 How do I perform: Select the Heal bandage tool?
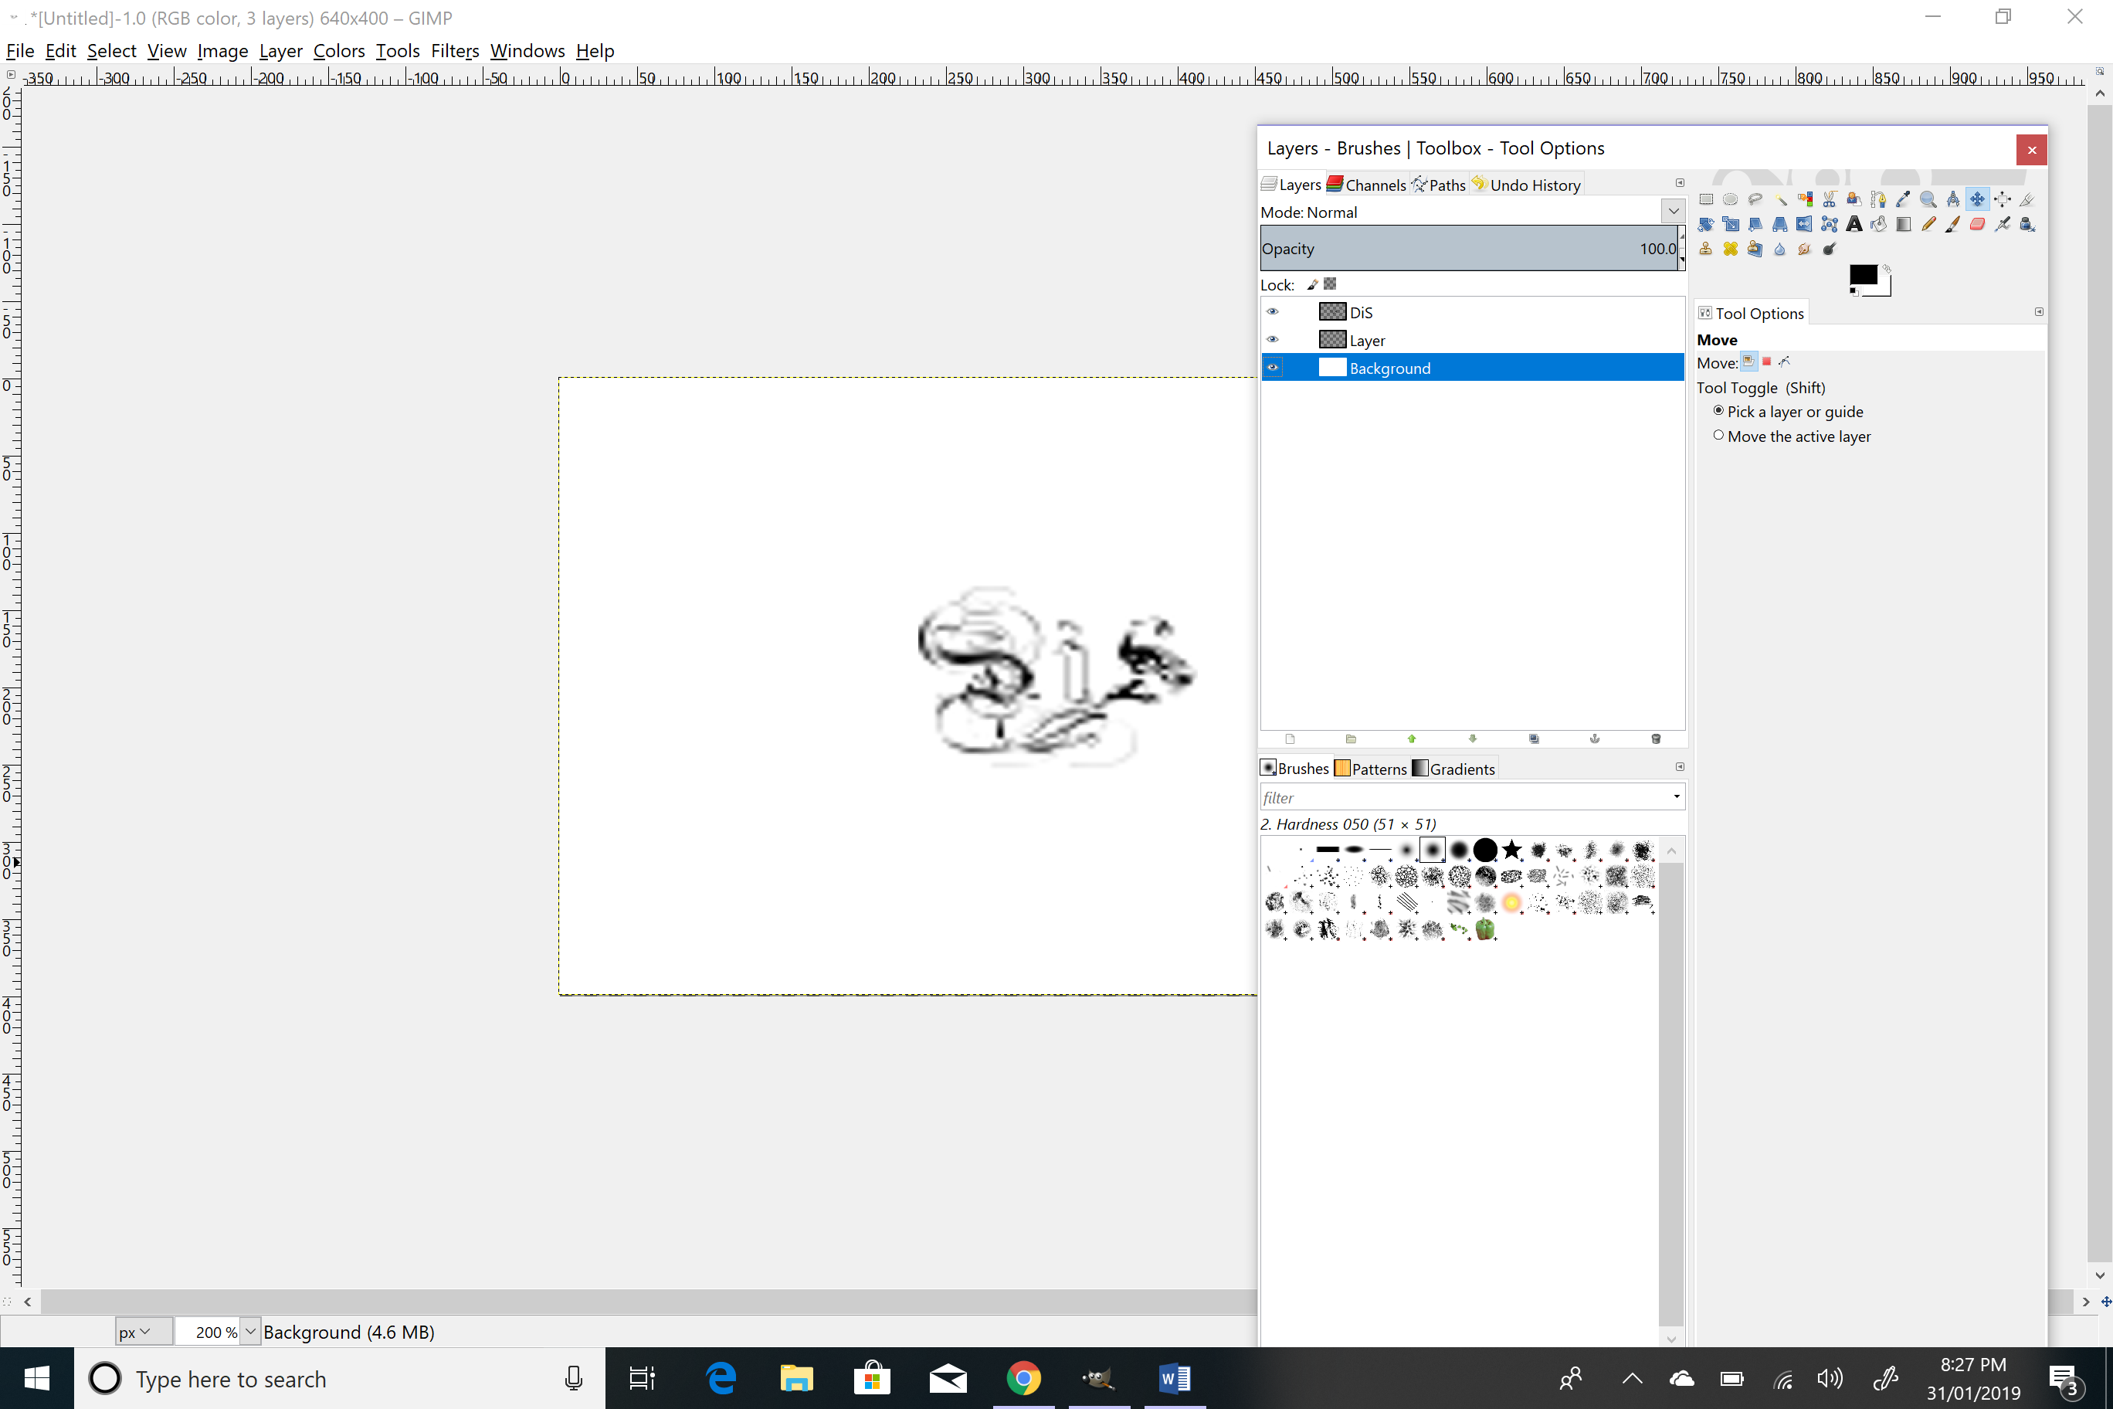click(1730, 249)
